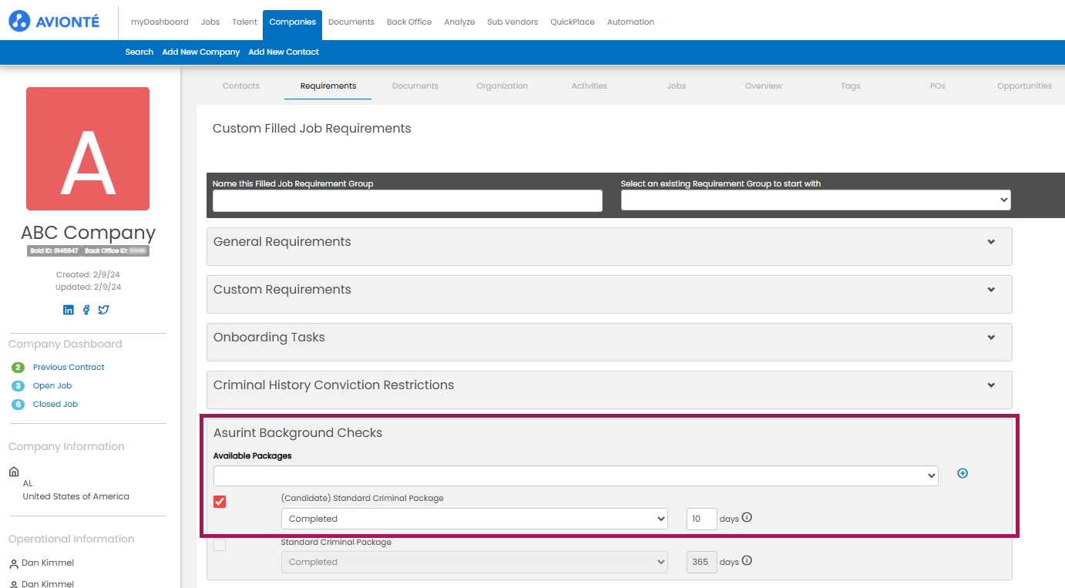This screenshot has height=588, width=1065.
Task: Click the Filled Job Requirement Group name field
Action: (408, 200)
